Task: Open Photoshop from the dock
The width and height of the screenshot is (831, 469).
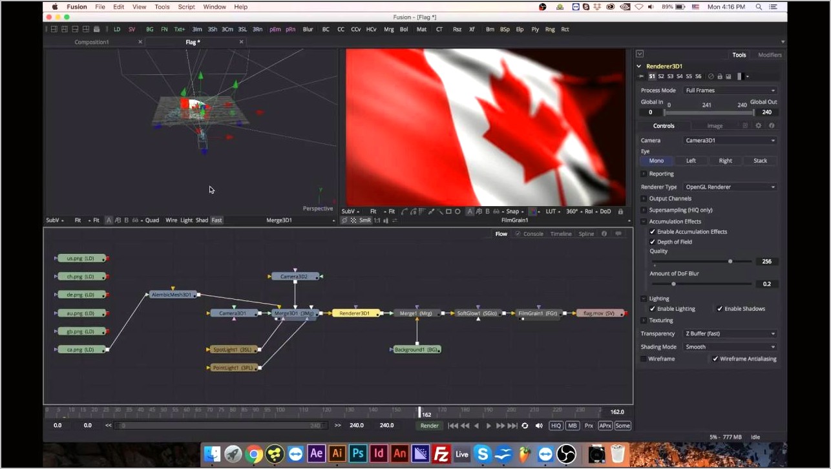Action: click(x=357, y=453)
